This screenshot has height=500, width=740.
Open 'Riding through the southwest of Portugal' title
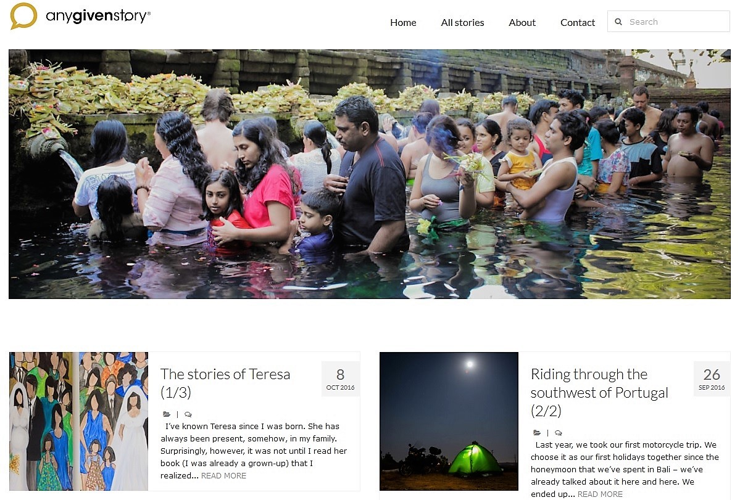[599, 393]
